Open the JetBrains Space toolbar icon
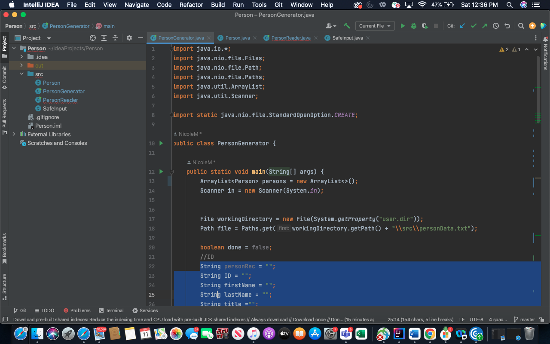Screen dimensions: 550x344 (543, 26)
